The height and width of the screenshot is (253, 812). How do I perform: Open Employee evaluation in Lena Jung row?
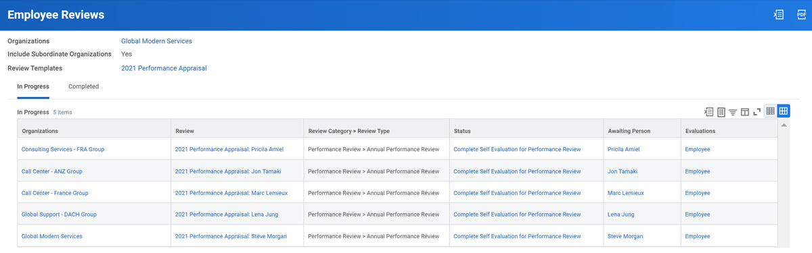[698, 215]
